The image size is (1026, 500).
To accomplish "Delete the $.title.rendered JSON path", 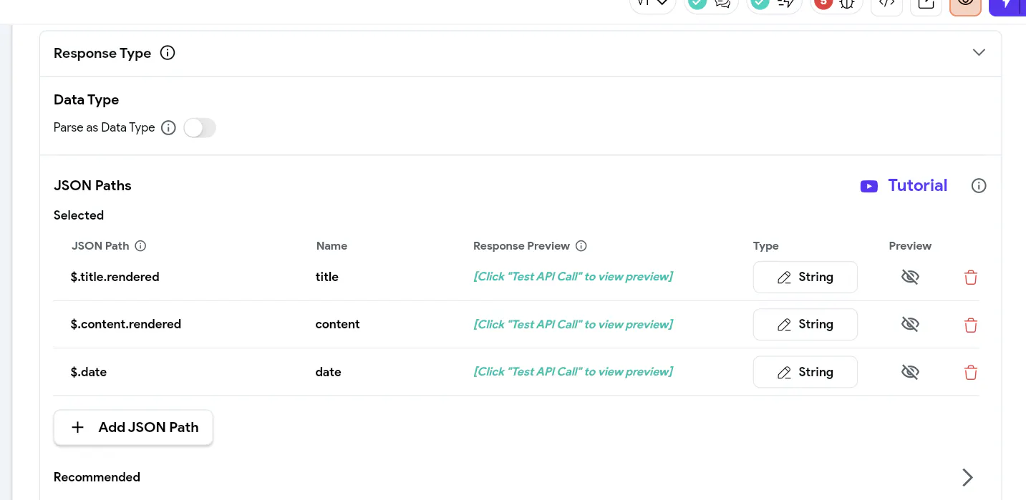I will (x=971, y=278).
